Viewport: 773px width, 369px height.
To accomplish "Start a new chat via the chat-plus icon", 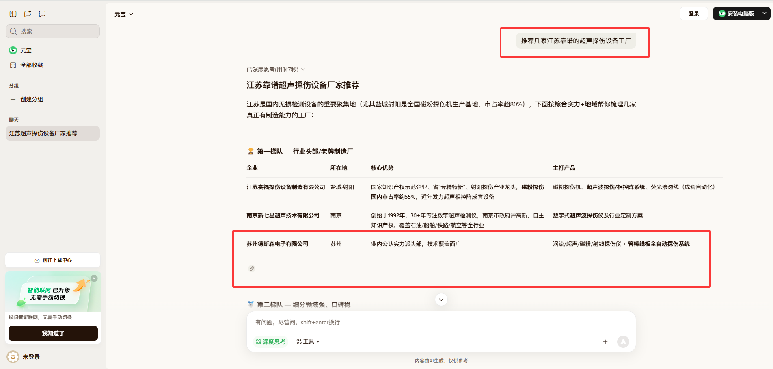I will tap(28, 14).
